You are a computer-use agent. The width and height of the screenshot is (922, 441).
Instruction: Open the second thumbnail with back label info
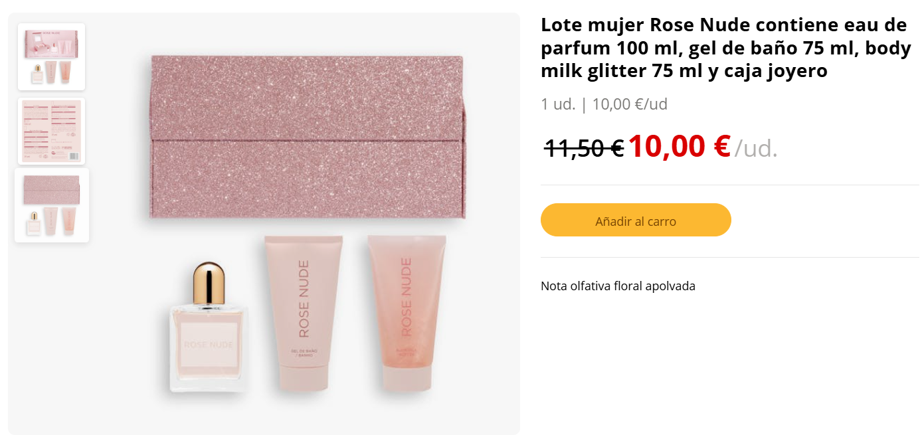coord(51,131)
